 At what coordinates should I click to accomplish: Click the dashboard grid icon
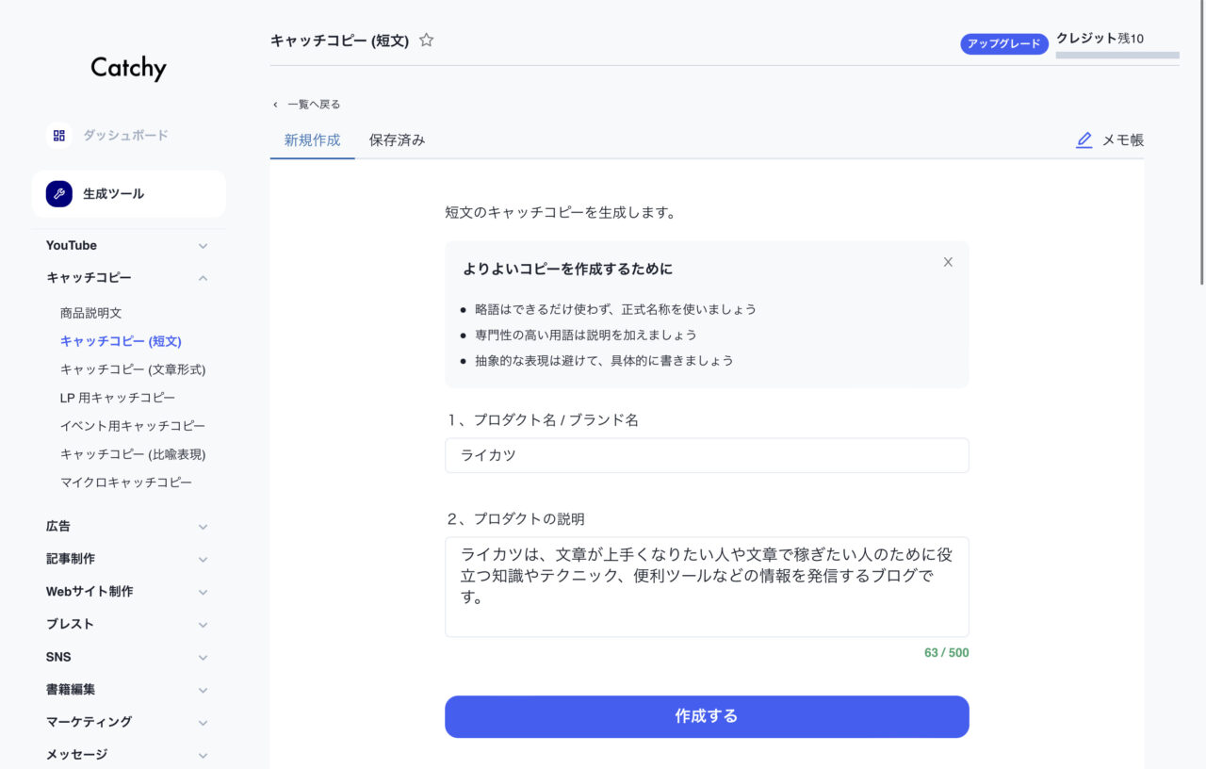tap(58, 136)
